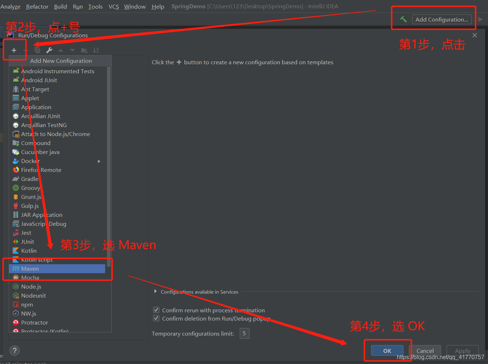488x364 pixels.
Task: Click the move into folder icon
Action: [x=84, y=50]
